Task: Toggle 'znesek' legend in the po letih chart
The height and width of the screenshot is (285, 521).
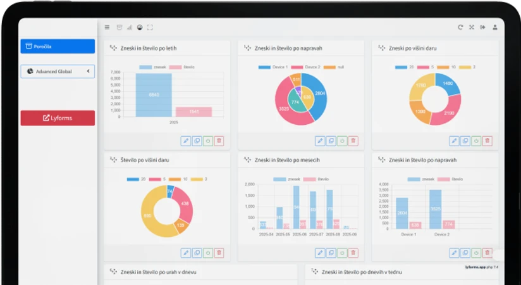Action: [x=148, y=66]
